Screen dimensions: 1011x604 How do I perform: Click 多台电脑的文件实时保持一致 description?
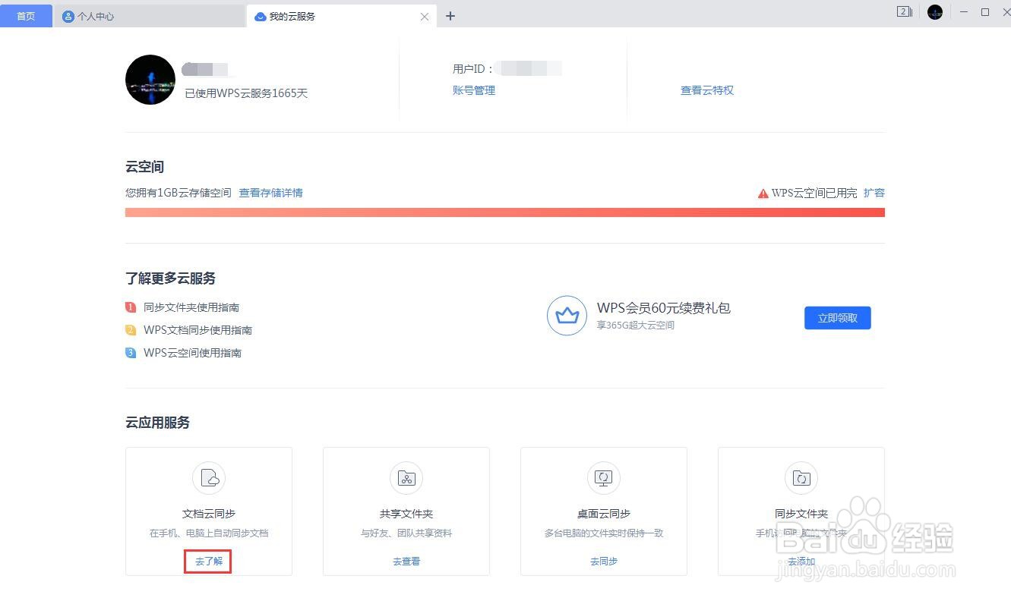tap(604, 533)
